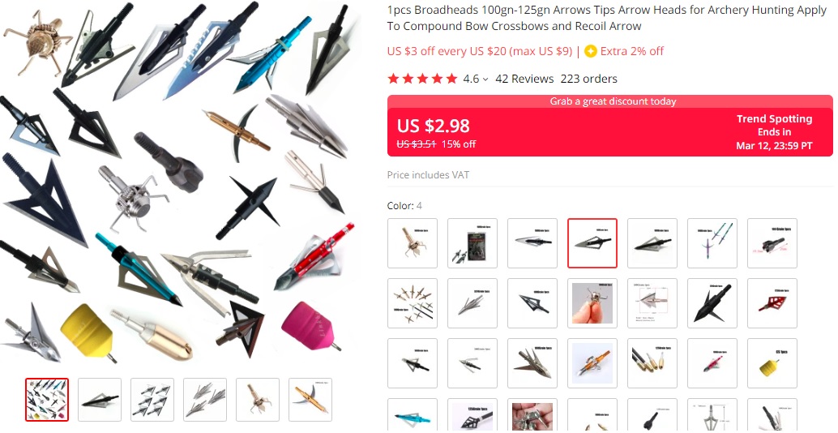
Task: View the single black broadhead gallery thumbnail
Action: click(x=100, y=400)
